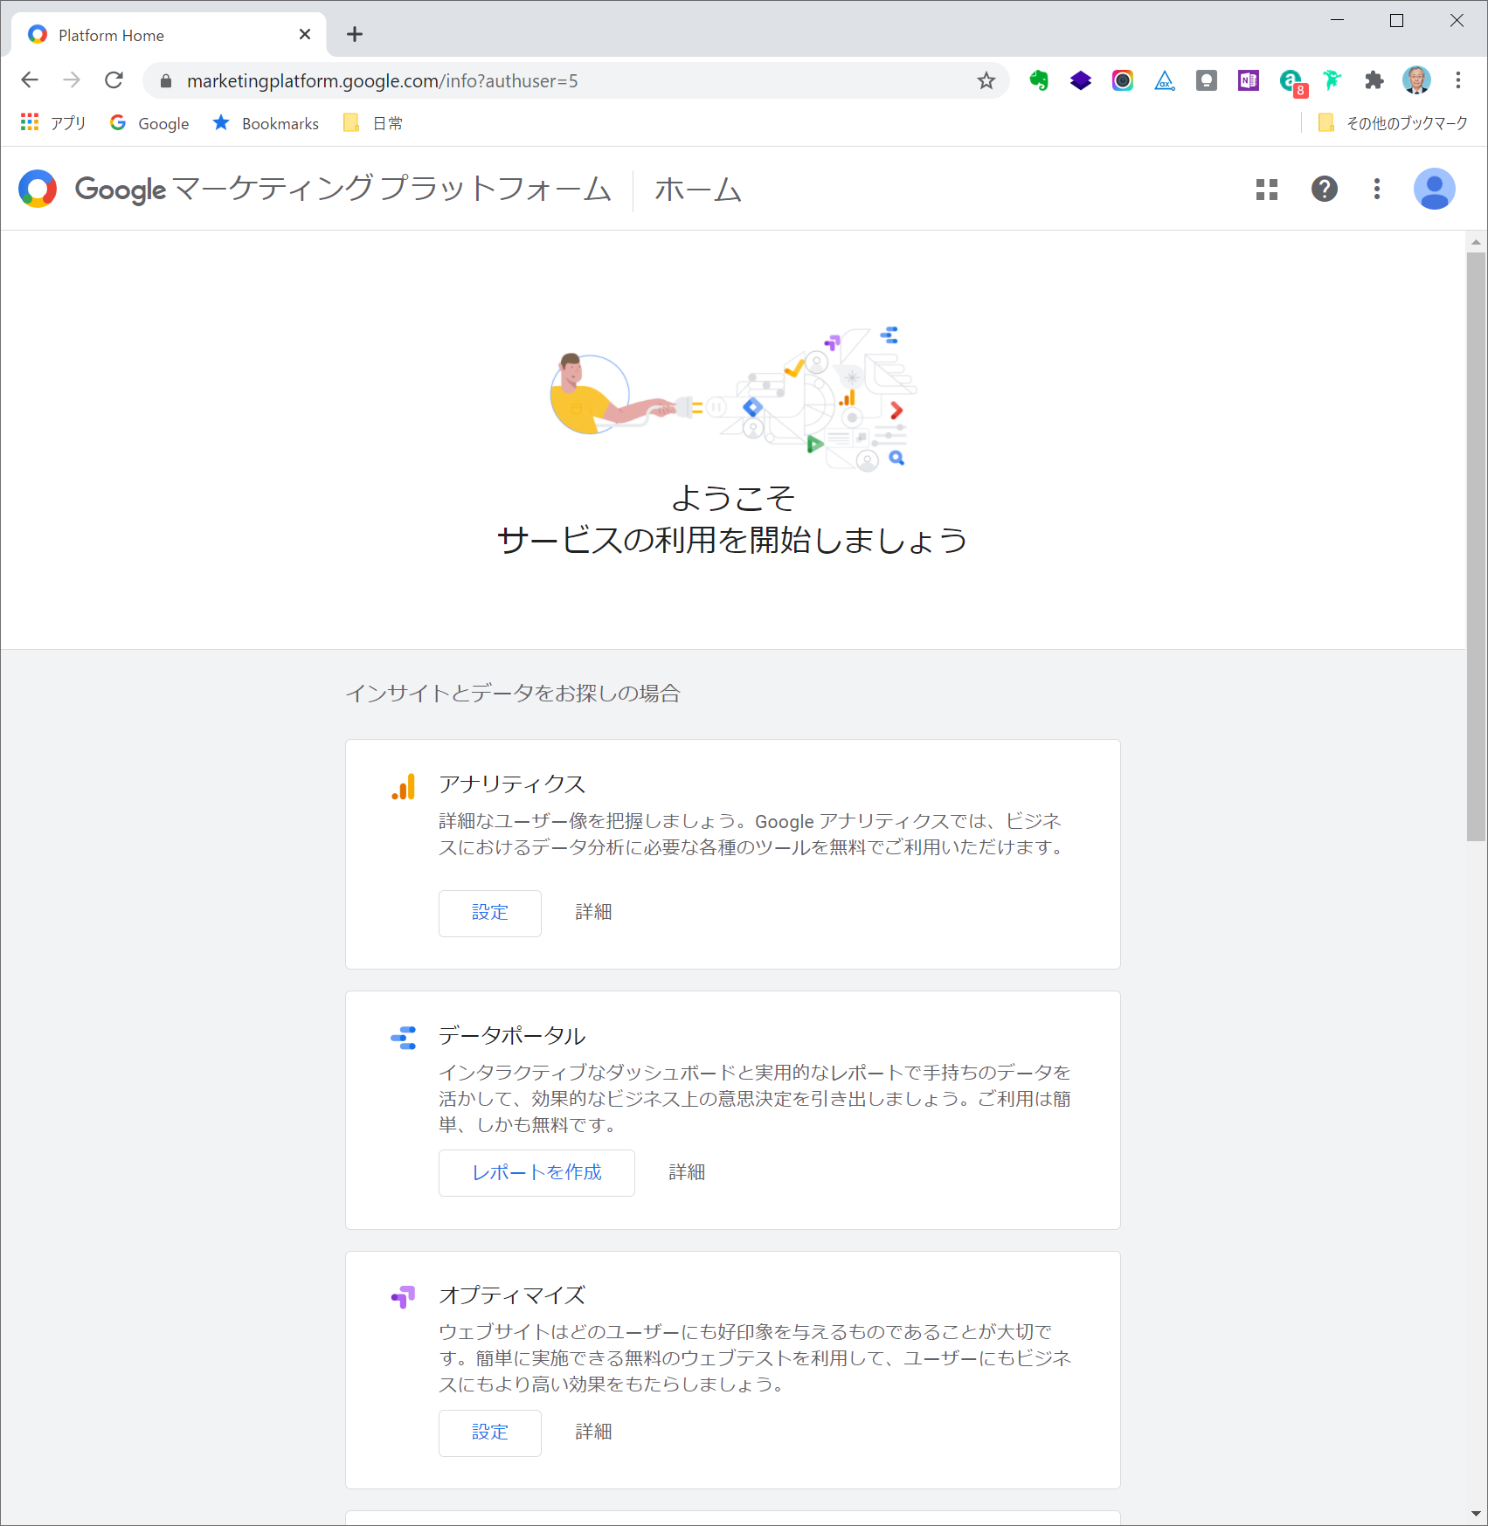
Task: Open the Bookmarks star bookmark
Action: [x=266, y=123]
